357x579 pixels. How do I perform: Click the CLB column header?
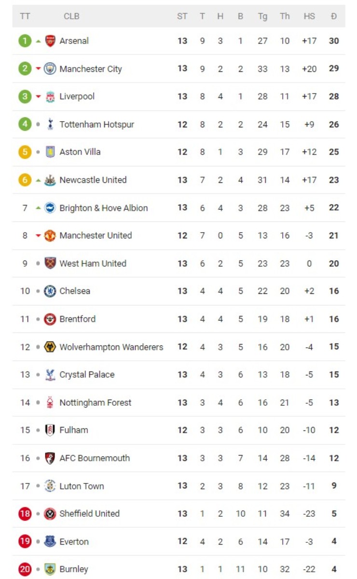pos(71,16)
